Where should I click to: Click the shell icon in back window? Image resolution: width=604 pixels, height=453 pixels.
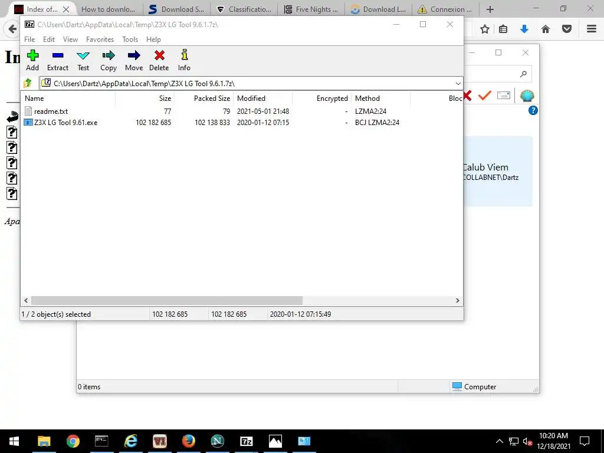click(527, 96)
